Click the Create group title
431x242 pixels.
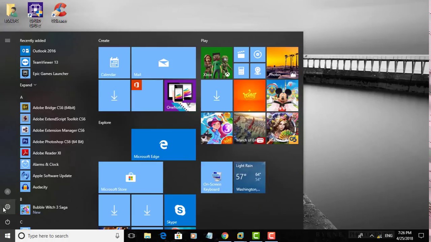pyautogui.click(x=104, y=41)
